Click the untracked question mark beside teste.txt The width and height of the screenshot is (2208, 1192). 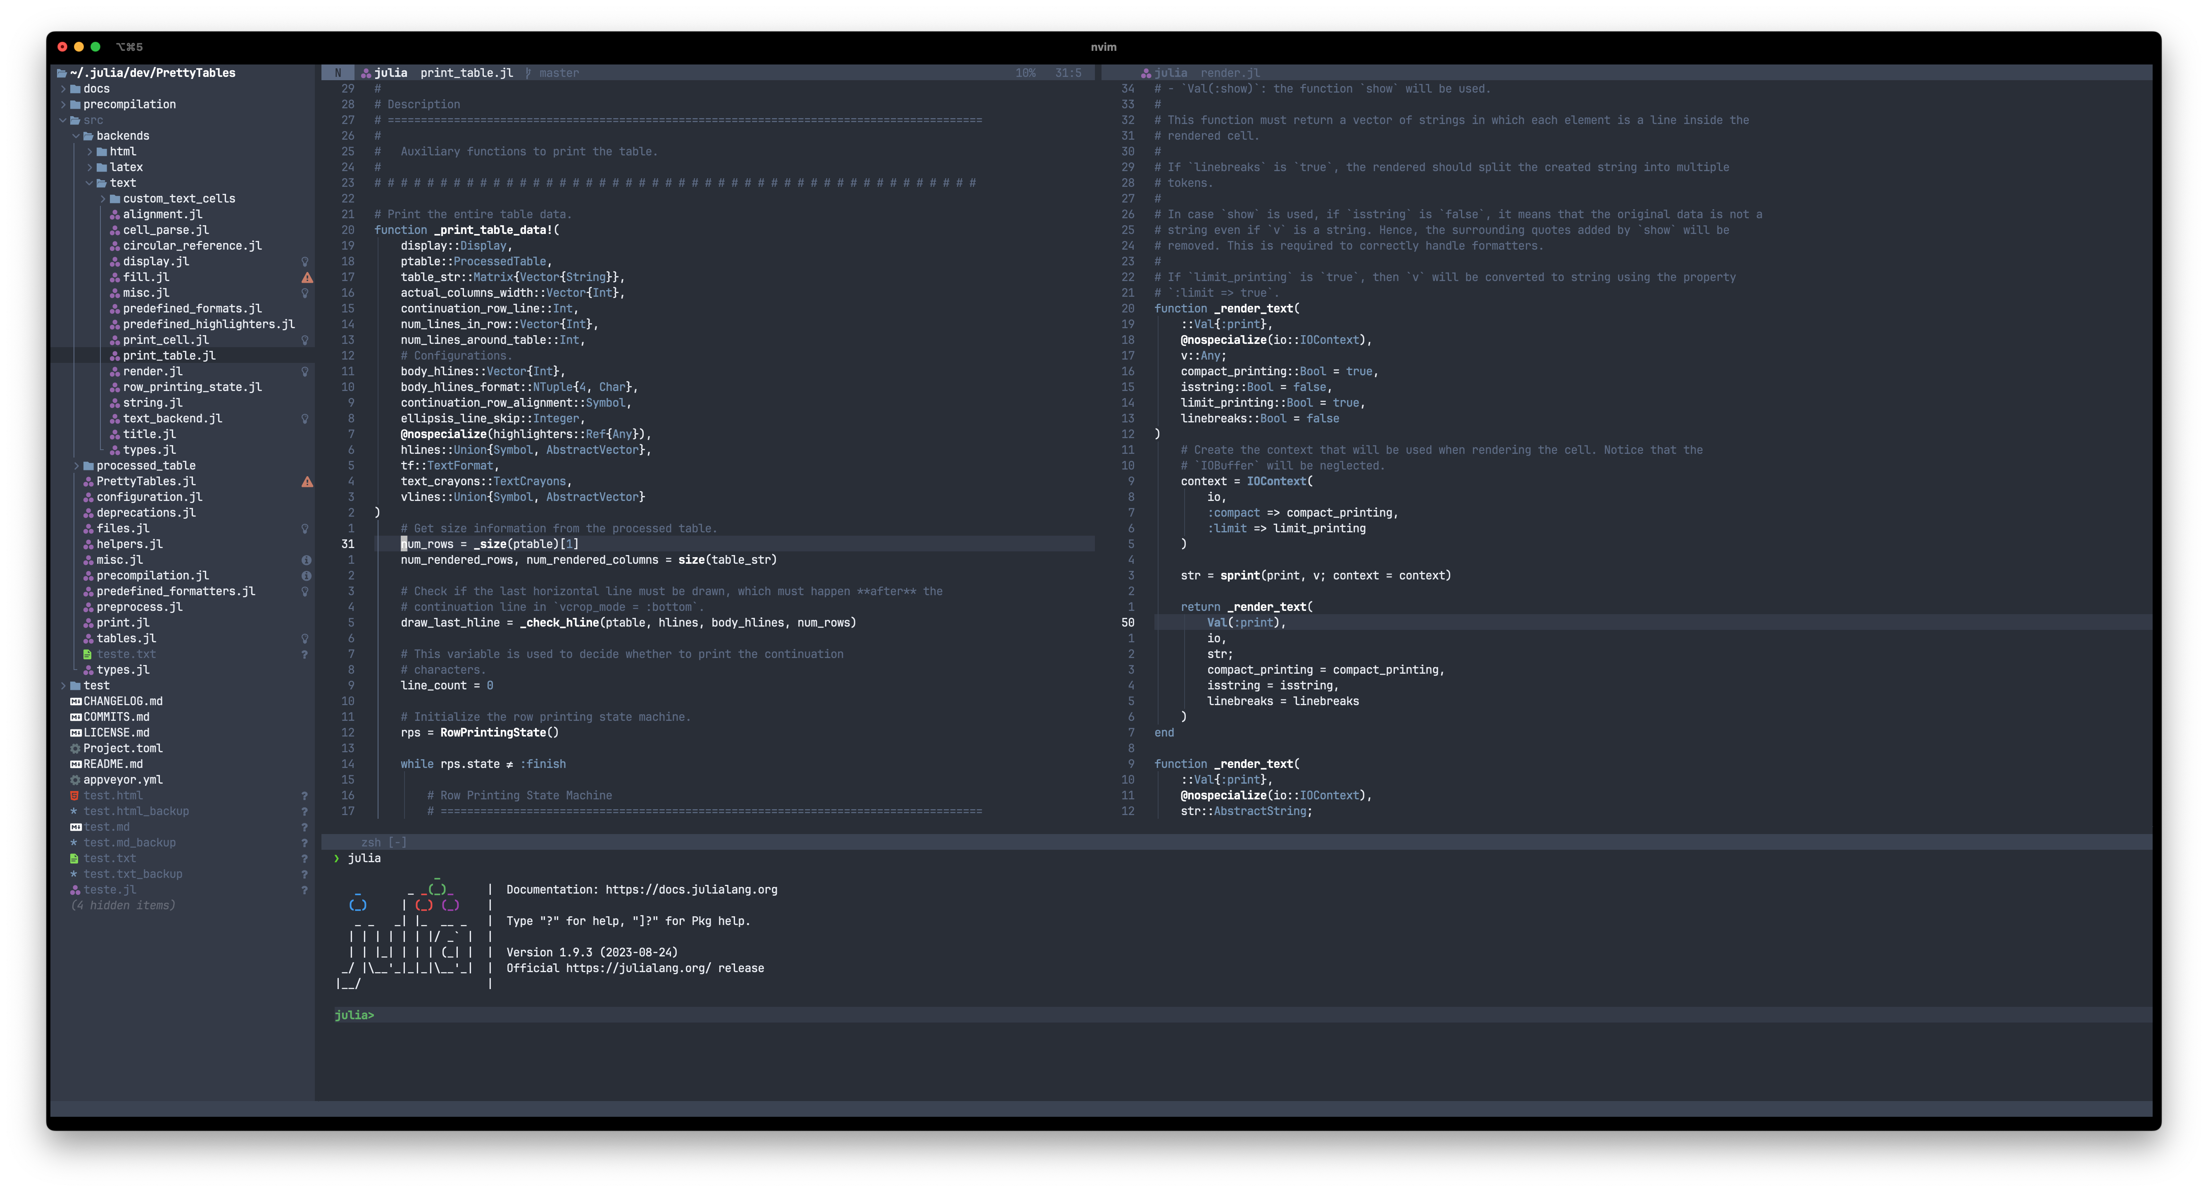[x=304, y=654]
